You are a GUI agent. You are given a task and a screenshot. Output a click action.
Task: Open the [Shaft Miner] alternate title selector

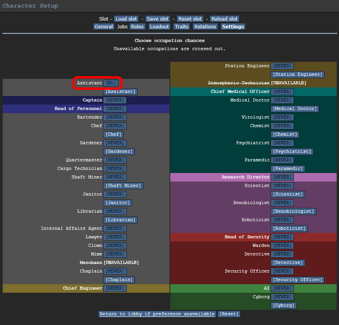pos(123,185)
